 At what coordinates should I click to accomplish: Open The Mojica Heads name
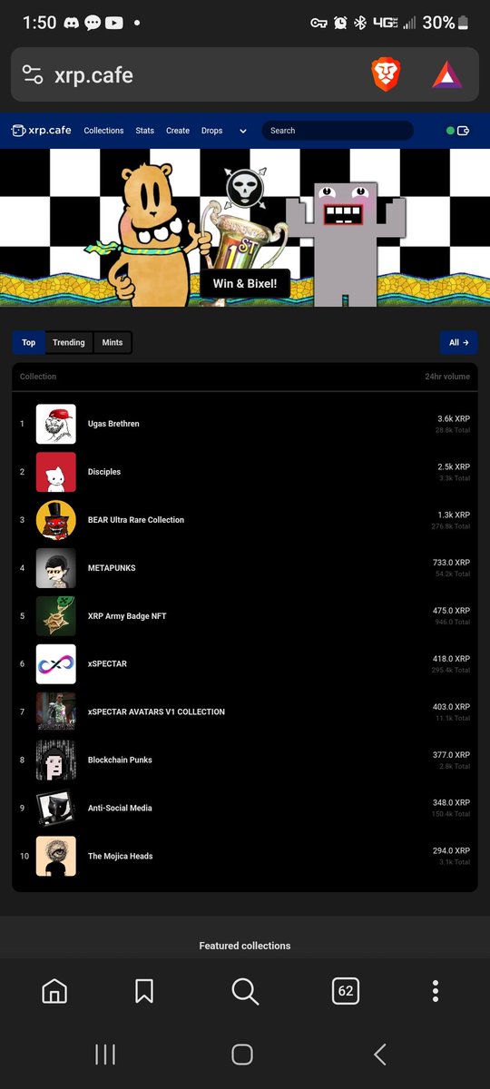coord(121,857)
